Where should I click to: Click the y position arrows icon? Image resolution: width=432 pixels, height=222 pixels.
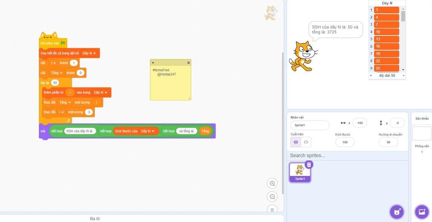(x=381, y=123)
